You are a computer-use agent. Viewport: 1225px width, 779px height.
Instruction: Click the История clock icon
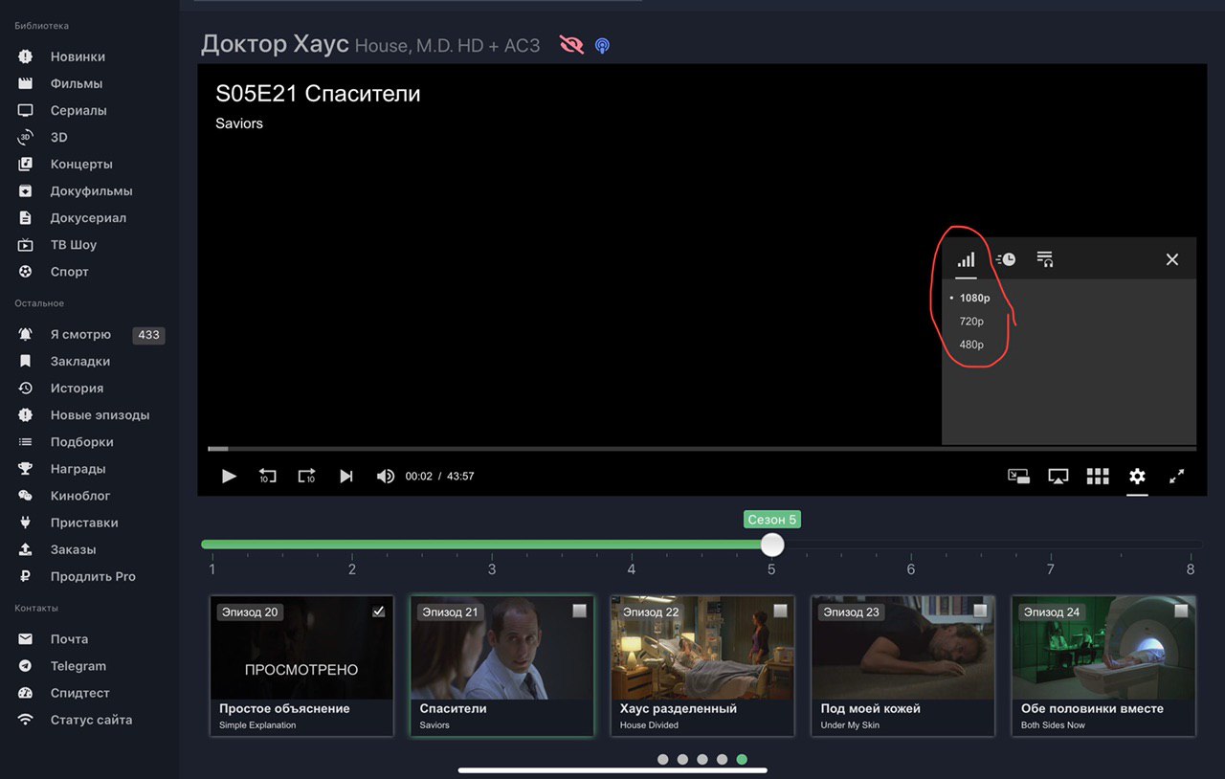(x=26, y=388)
